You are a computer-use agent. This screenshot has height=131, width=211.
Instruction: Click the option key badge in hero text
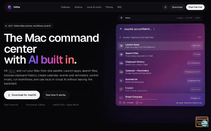(x=10, y=71)
